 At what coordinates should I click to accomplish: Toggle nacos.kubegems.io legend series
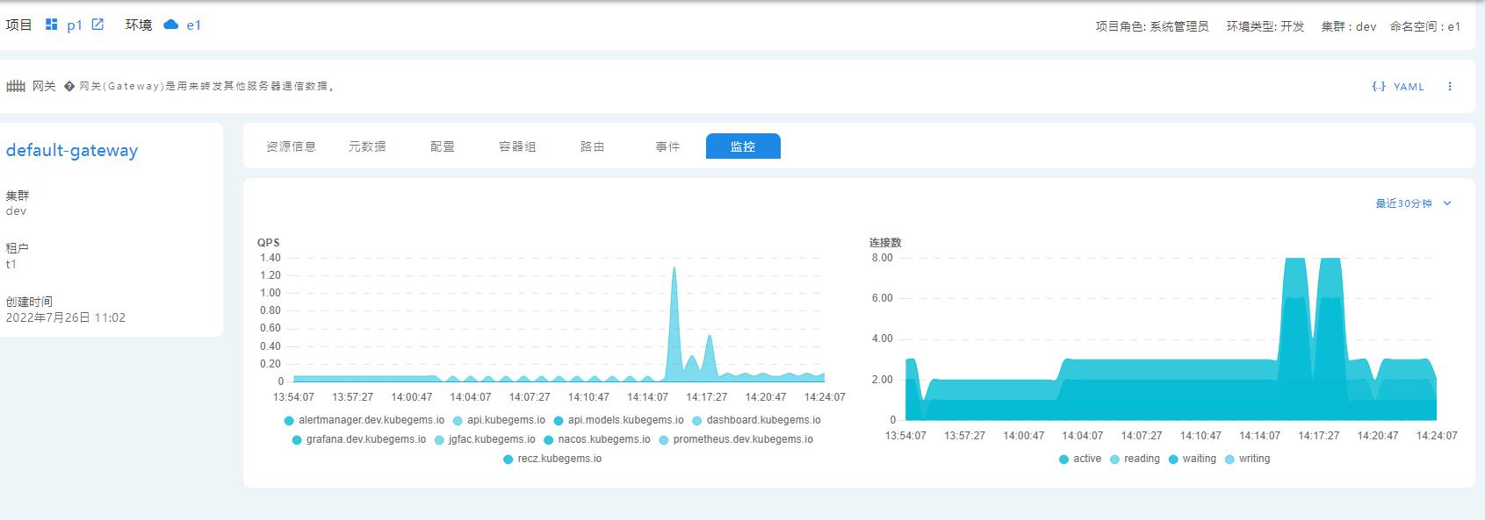(x=597, y=439)
